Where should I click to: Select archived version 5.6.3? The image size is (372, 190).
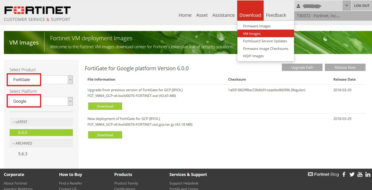point(23,154)
